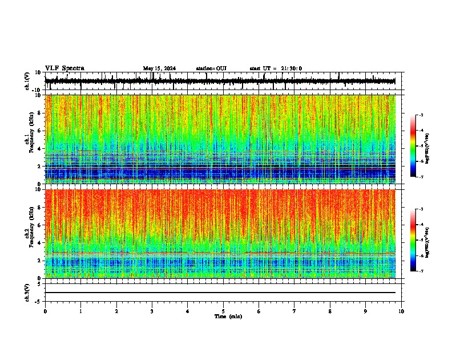
Task: Click the 'start UT = 21:30:0' text
Action: (276, 68)
